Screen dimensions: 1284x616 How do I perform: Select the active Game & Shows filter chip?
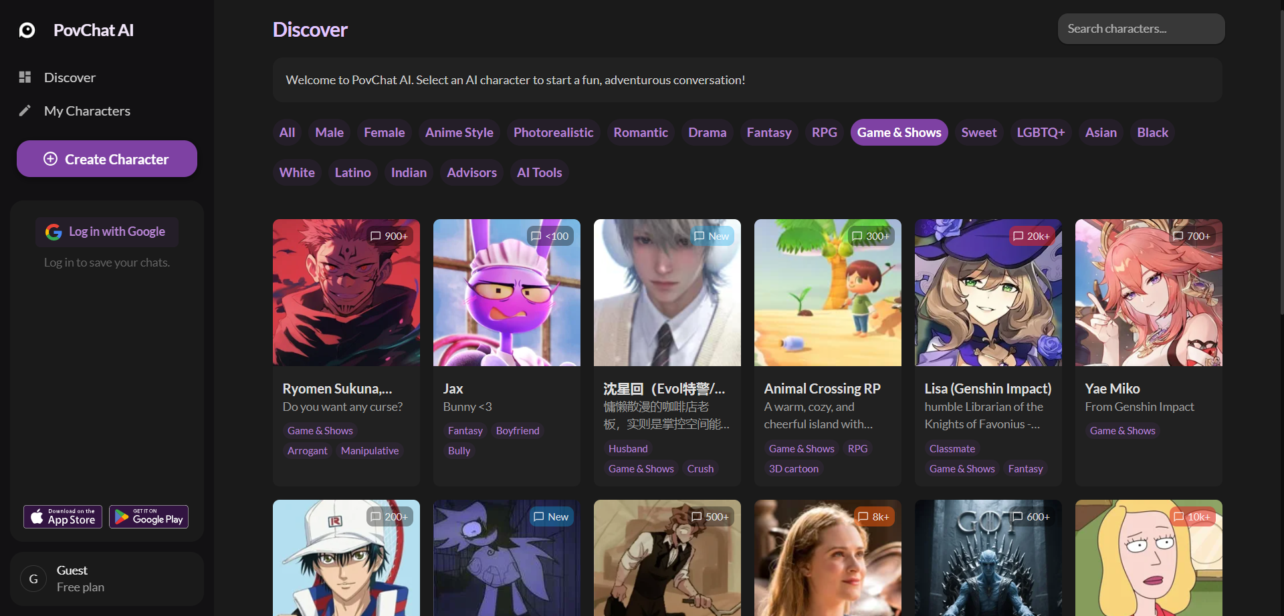[x=899, y=132]
